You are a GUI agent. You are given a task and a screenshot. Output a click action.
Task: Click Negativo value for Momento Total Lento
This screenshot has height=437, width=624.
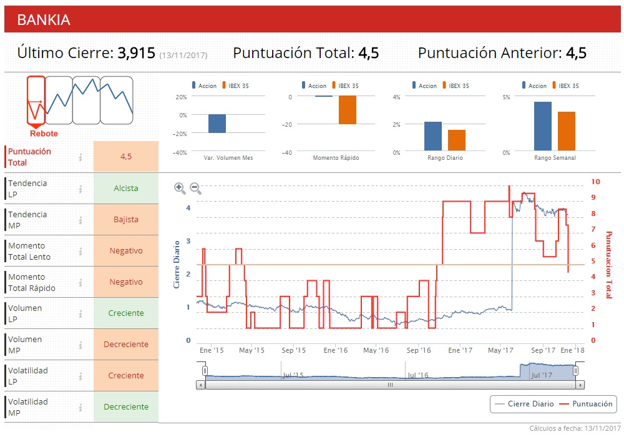[x=126, y=251]
